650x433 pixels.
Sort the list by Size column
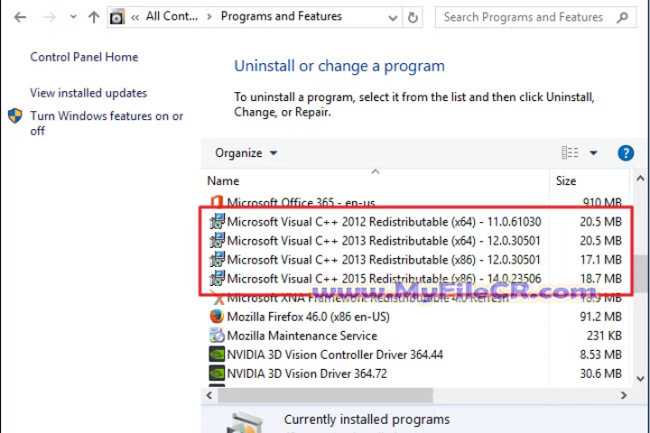point(566,180)
